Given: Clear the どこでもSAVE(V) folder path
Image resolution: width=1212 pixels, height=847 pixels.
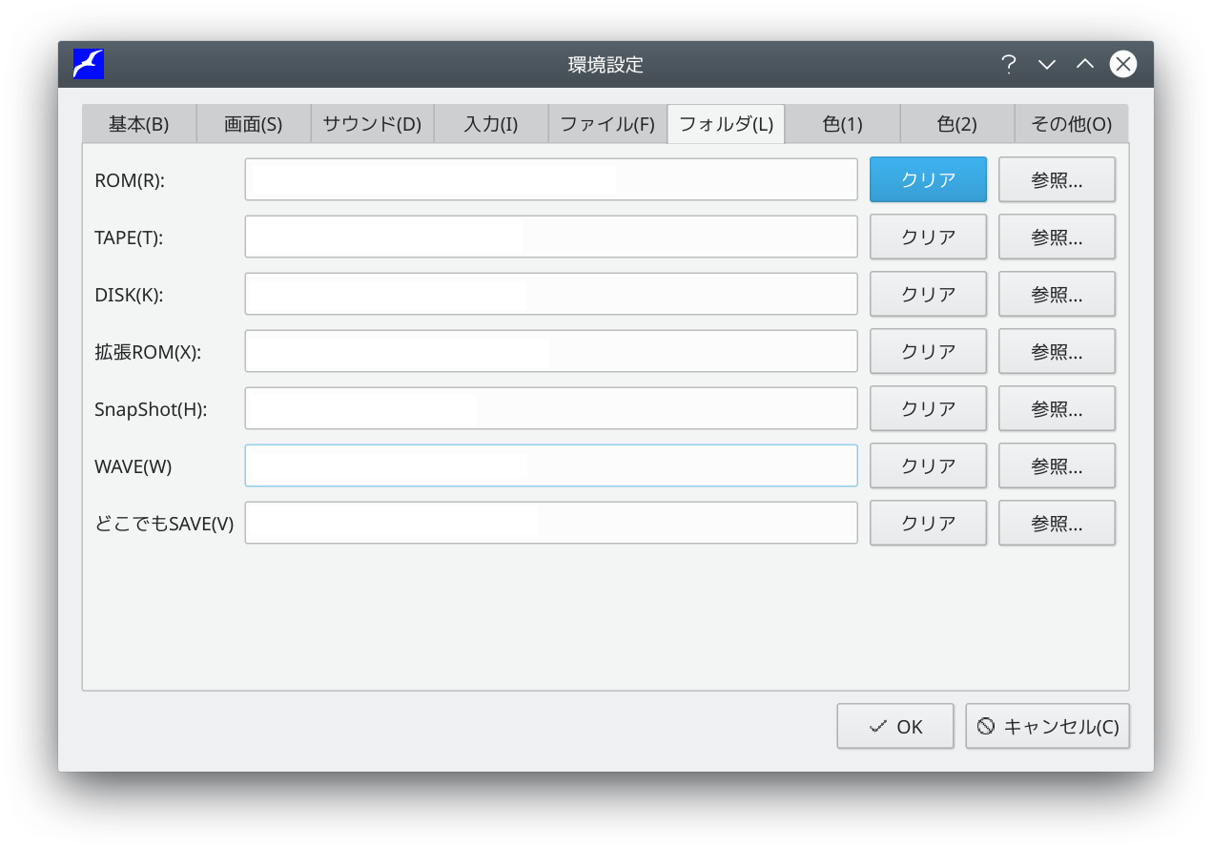Looking at the screenshot, I should tap(928, 523).
